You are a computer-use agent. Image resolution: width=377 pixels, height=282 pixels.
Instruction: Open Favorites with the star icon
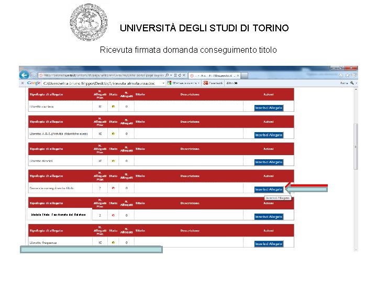click(348, 75)
